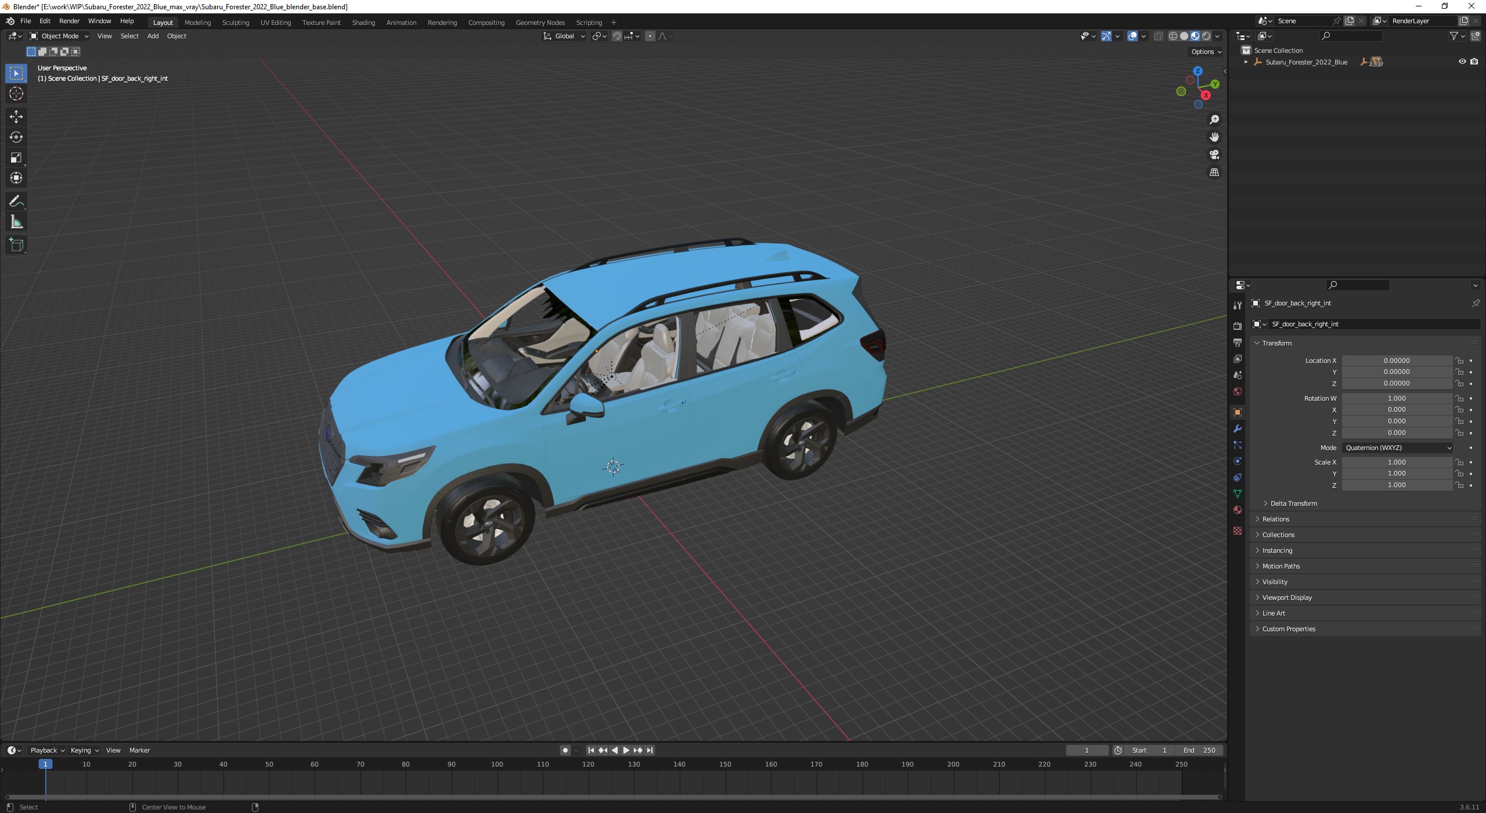This screenshot has height=813, width=1486.
Task: Select material preview shading mode
Action: pyautogui.click(x=1195, y=36)
